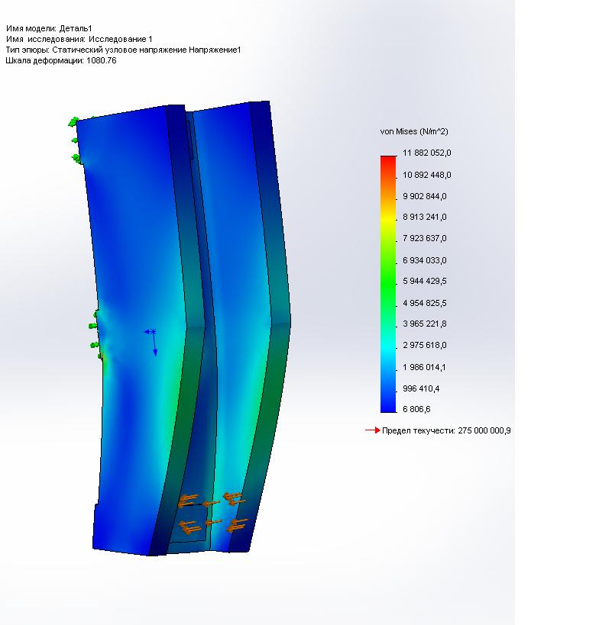Click the model name line "Имя модели: Деталь1"
612x625 pixels.
tap(49, 28)
